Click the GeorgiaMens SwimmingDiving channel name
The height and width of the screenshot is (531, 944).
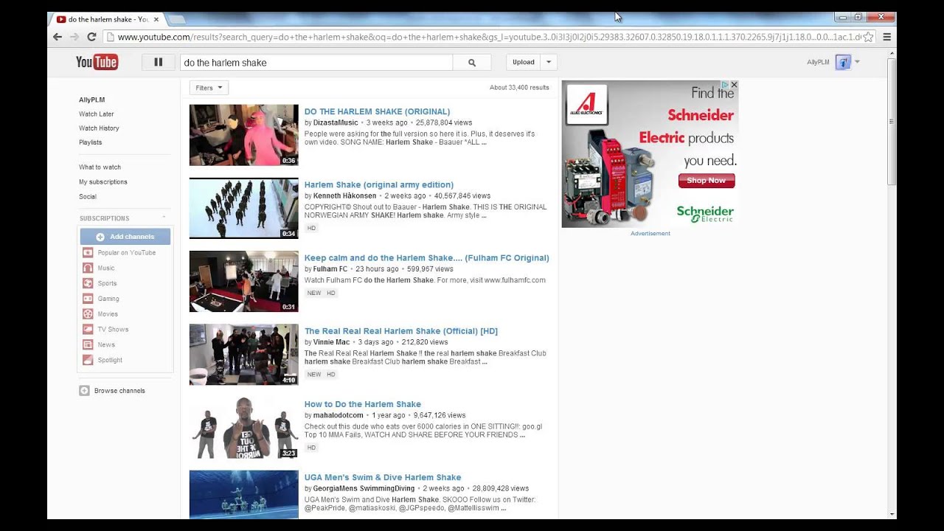tap(364, 488)
